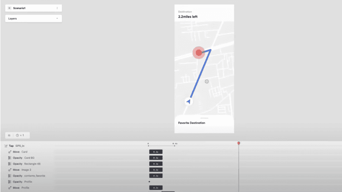The width and height of the screenshot is (342, 192).
Task: Click the Move icon in Move Profile row
Action: point(9,188)
